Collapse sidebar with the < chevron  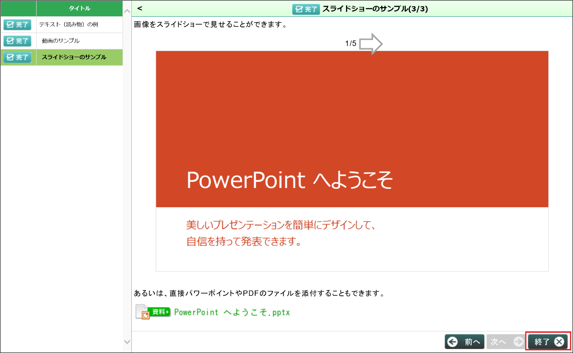coord(140,8)
